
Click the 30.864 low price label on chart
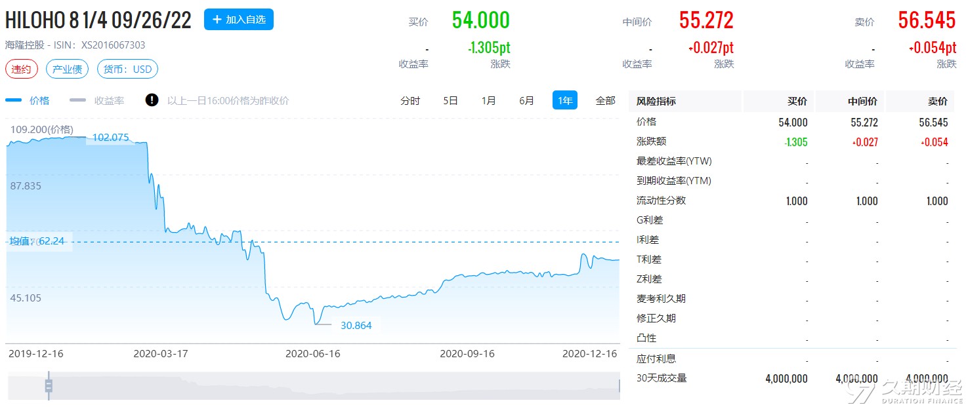tap(356, 325)
